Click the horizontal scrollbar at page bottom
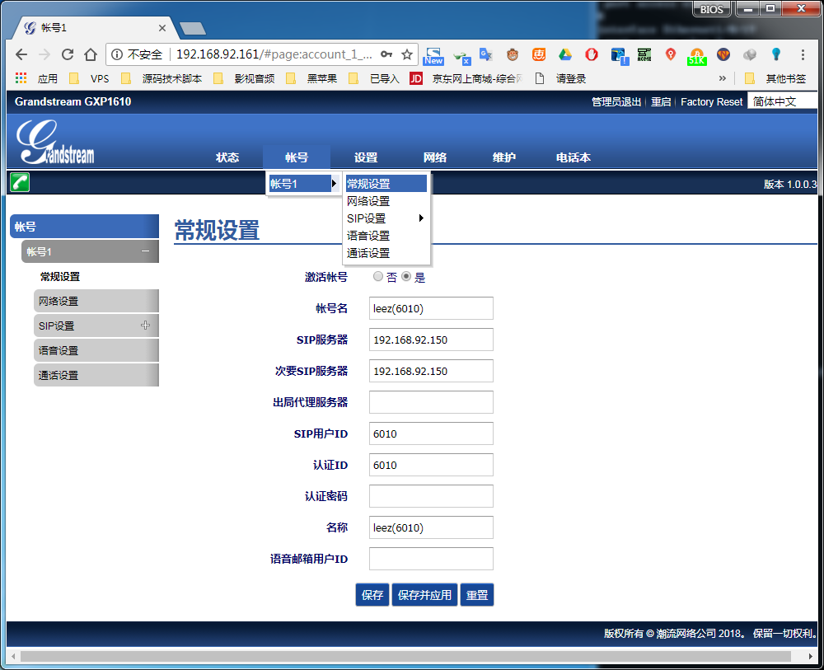The height and width of the screenshot is (670, 824). pos(405,656)
